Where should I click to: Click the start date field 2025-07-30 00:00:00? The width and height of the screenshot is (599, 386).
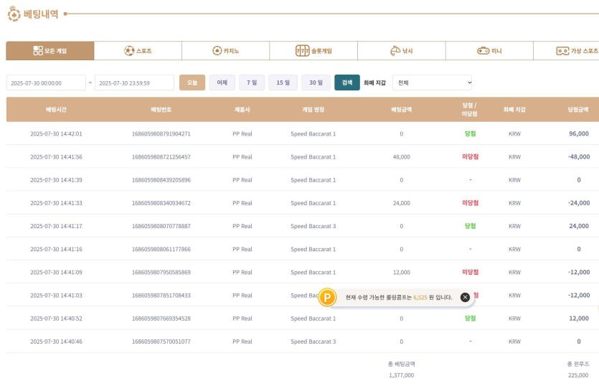(46, 83)
